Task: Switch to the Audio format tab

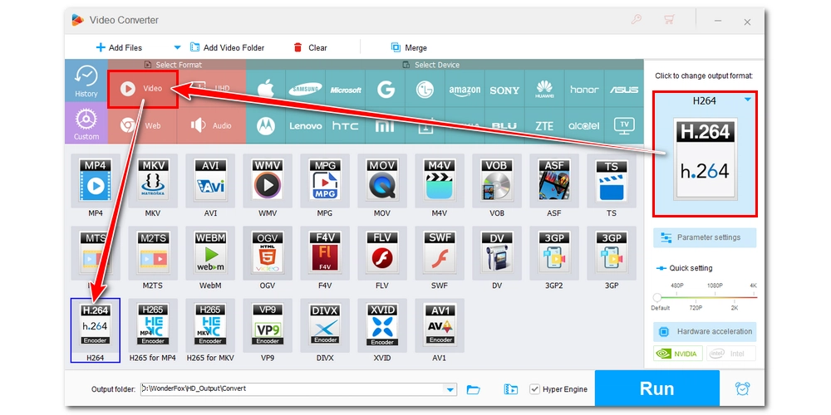Action: [211, 126]
